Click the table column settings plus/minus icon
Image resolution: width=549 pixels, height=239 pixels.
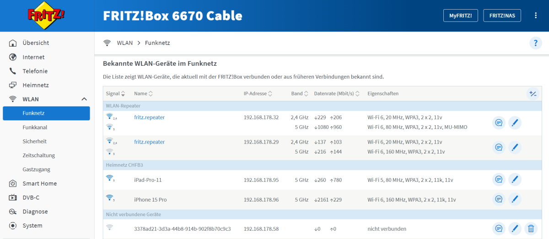533,94
